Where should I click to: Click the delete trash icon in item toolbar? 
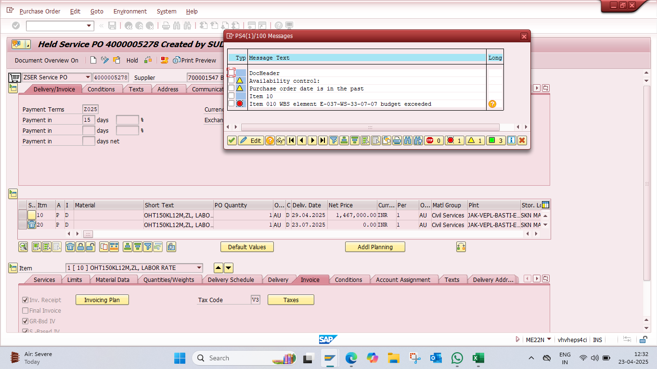[x=70, y=247]
